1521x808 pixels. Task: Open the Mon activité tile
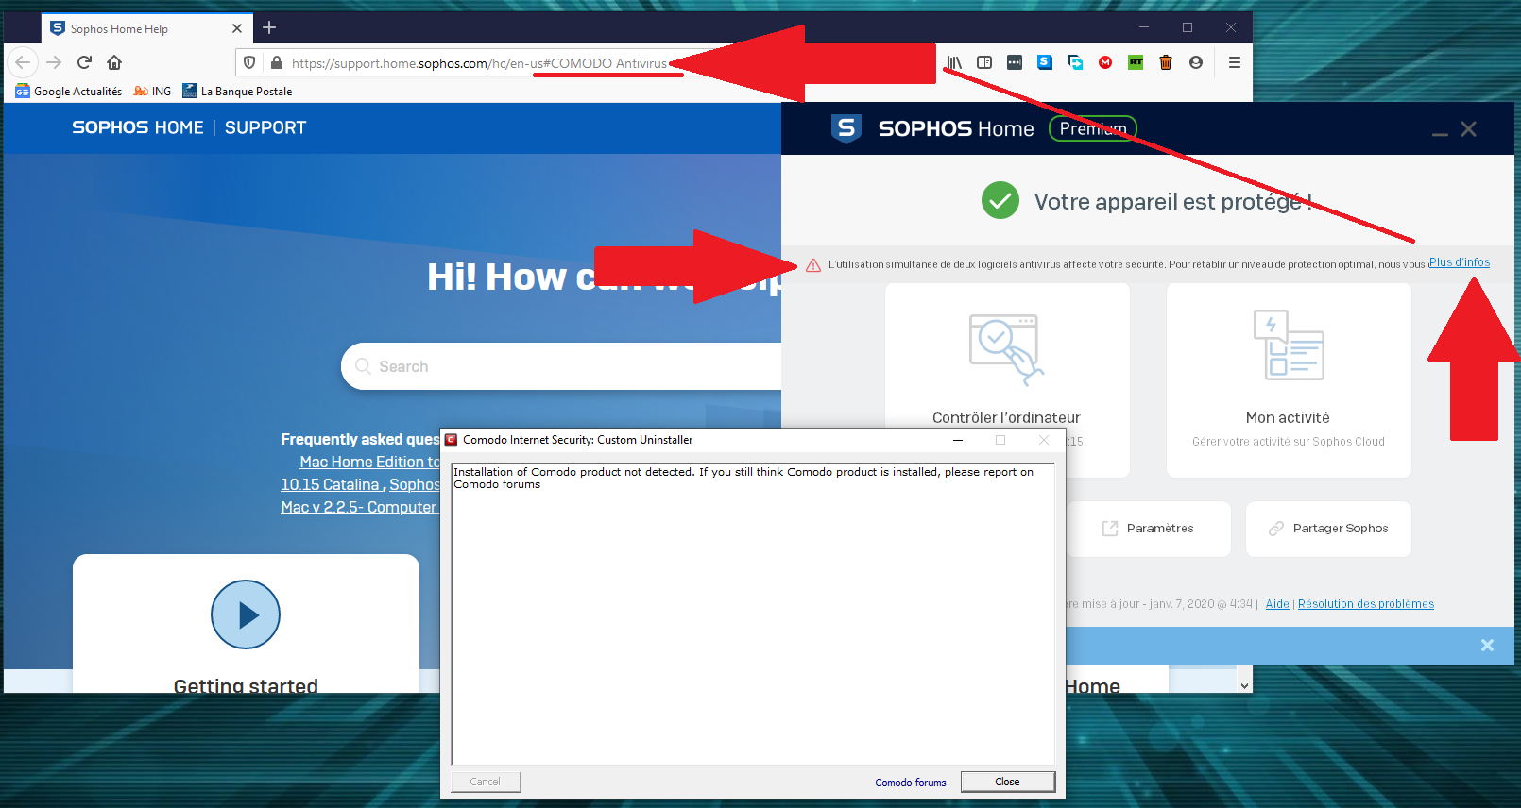(1288, 379)
